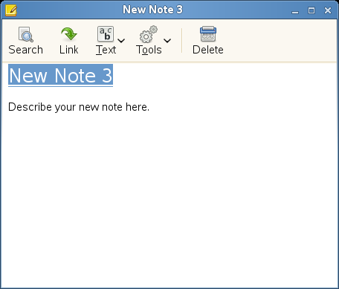Open the Text formatting abc icon
This screenshot has height=289, width=339.
click(106, 34)
